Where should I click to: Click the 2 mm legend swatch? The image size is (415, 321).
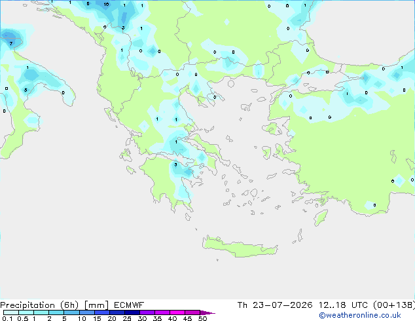56,312
